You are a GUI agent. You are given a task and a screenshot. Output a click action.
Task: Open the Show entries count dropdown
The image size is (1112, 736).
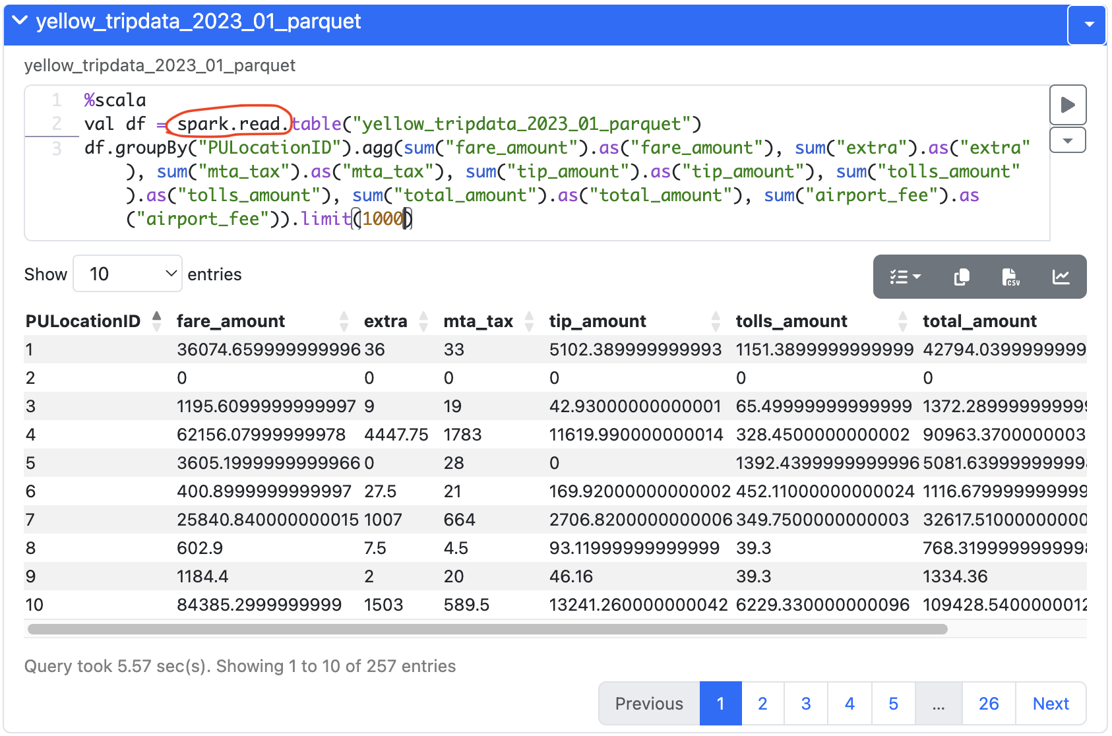click(127, 274)
